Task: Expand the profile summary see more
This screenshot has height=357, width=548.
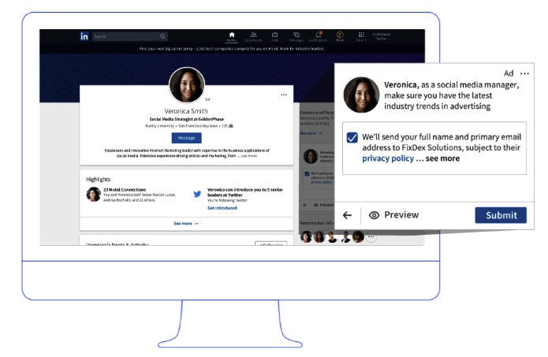Action: [x=249, y=156]
